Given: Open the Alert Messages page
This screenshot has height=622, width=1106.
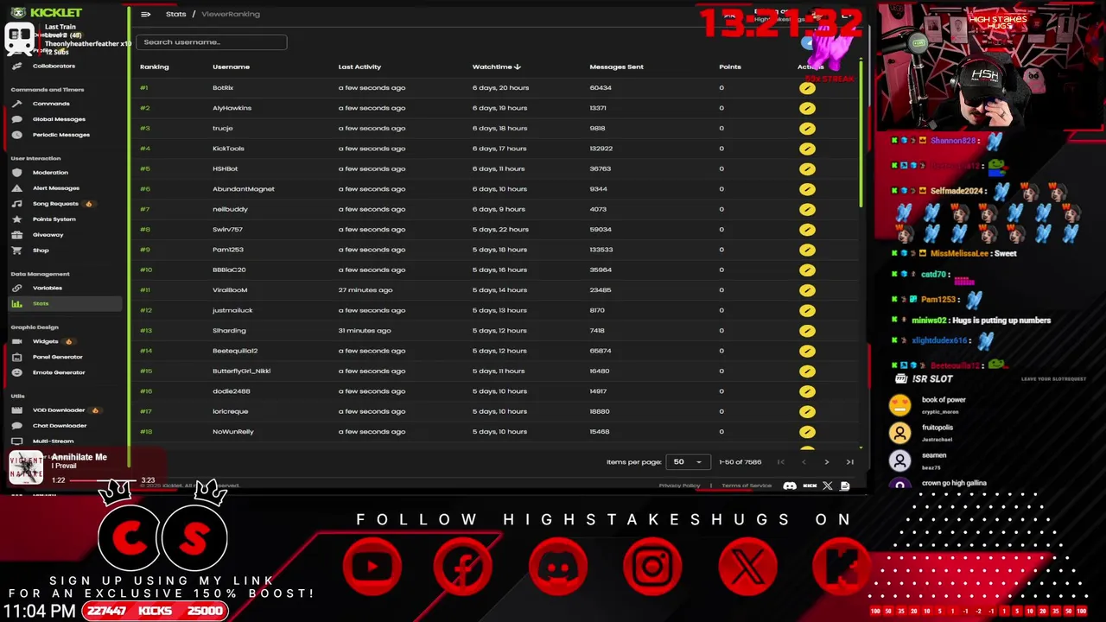Looking at the screenshot, I should pyautogui.click(x=56, y=188).
